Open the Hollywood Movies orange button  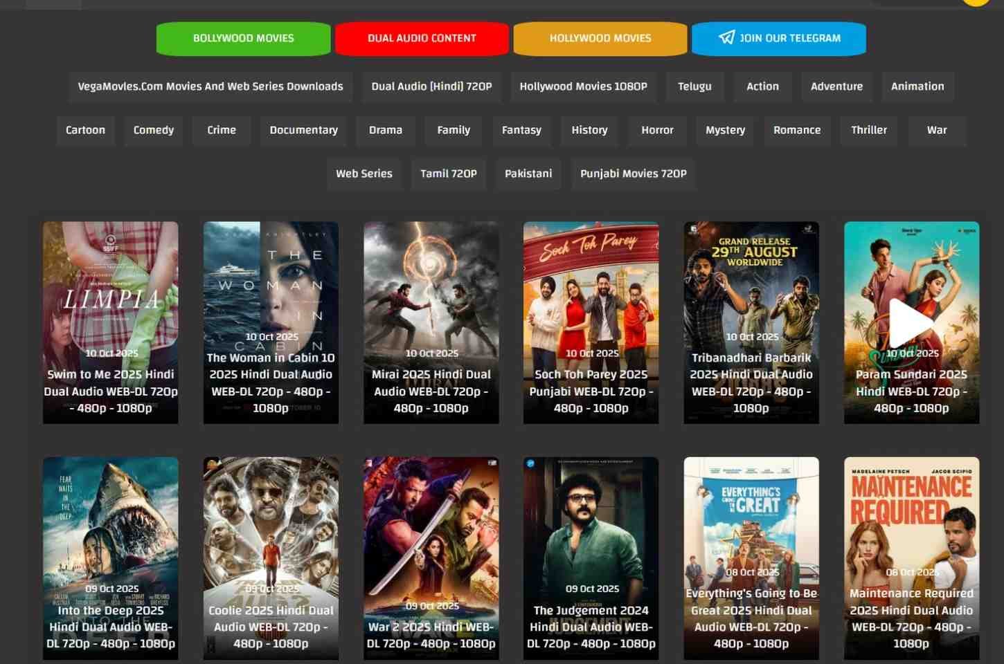click(600, 38)
